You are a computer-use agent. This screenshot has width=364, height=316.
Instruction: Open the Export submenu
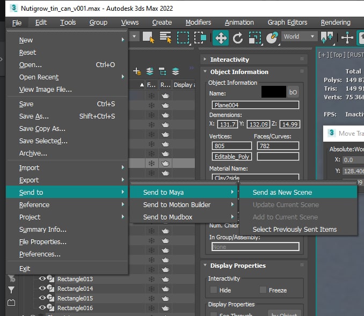[67, 180]
